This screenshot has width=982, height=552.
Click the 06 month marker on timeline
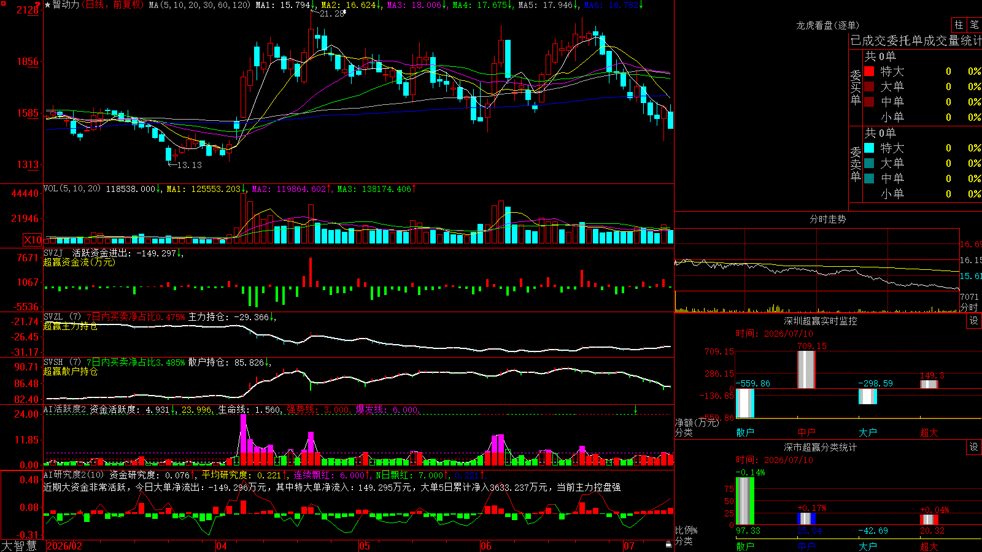pyautogui.click(x=486, y=546)
